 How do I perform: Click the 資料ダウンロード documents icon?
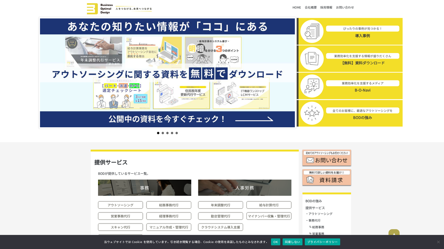[312, 59]
